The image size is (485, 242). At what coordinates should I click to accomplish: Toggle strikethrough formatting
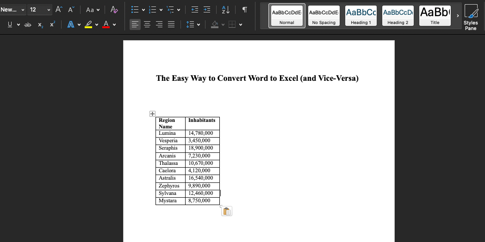tap(28, 24)
